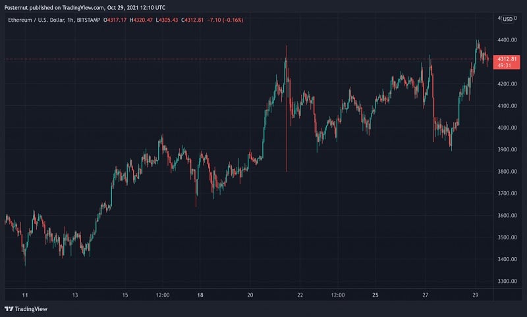Click date 11 on the time axis
This screenshot has height=317, width=527.
(25, 295)
